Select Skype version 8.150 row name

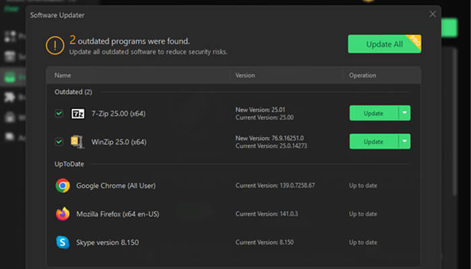(x=108, y=242)
